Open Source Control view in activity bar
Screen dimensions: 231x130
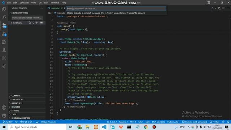(4, 25)
